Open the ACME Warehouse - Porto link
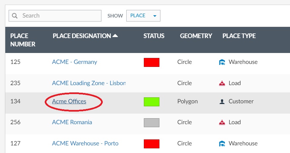 pyautogui.click(x=85, y=143)
